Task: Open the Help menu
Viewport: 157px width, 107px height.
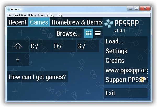Action: pyautogui.click(x=60, y=15)
